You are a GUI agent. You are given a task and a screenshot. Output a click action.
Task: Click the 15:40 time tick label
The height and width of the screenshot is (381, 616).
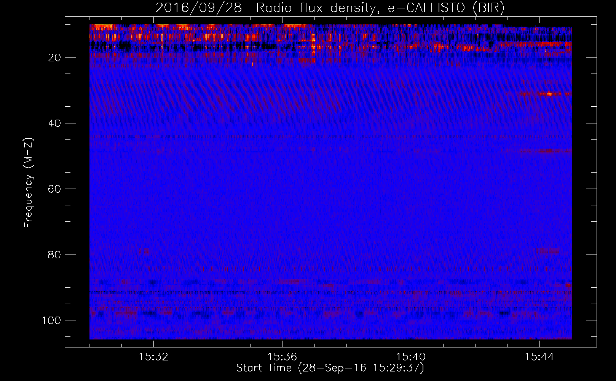(x=411, y=357)
